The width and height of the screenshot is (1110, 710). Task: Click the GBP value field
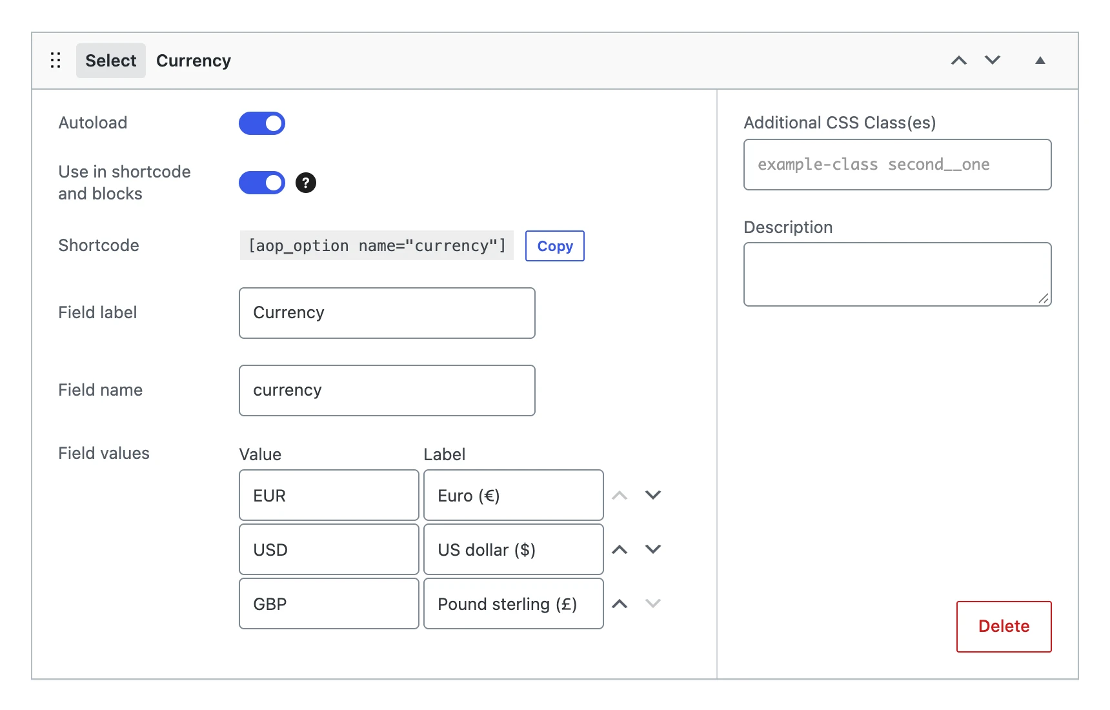329,603
